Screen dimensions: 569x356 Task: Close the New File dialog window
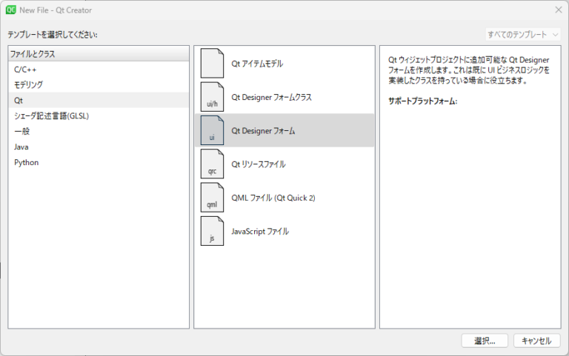pos(558,10)
